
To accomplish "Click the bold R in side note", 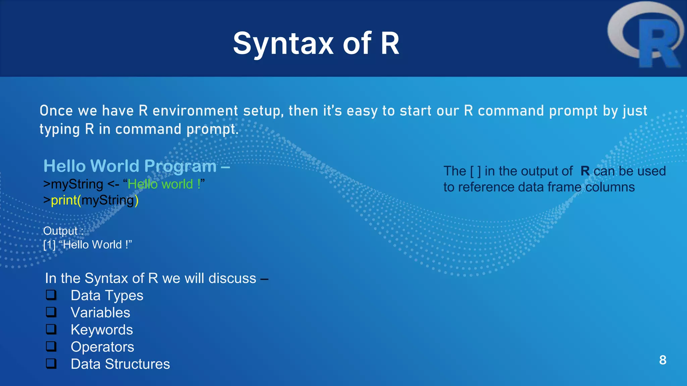I will (585, 171).
